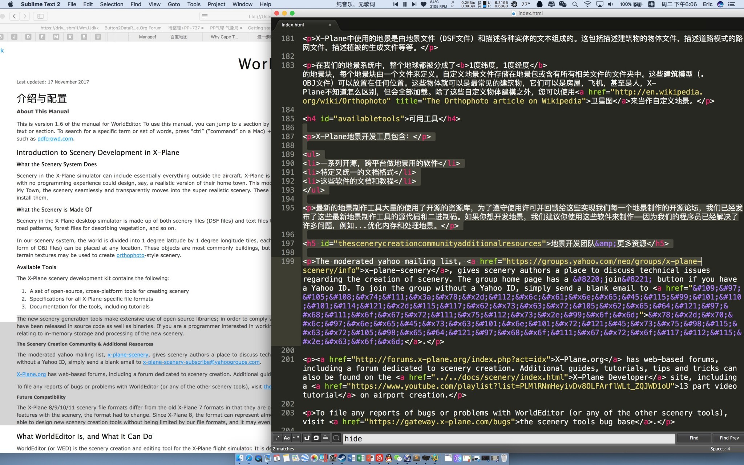Close the index.html tab
This screenshot has width=744, height=465.
pos(330,25)
